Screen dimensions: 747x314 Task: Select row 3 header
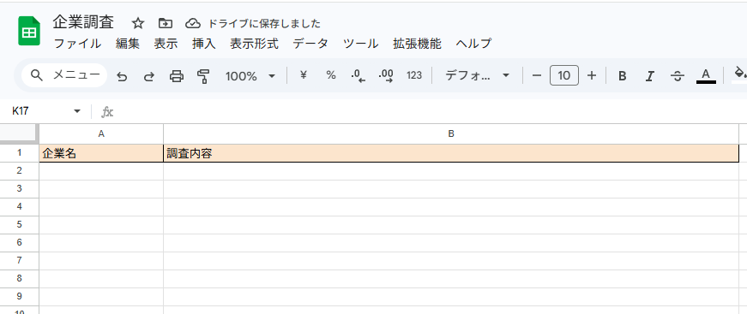pos(20,189)
